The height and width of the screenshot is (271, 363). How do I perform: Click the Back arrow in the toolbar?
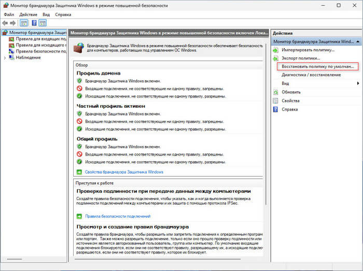coord(5,23)
